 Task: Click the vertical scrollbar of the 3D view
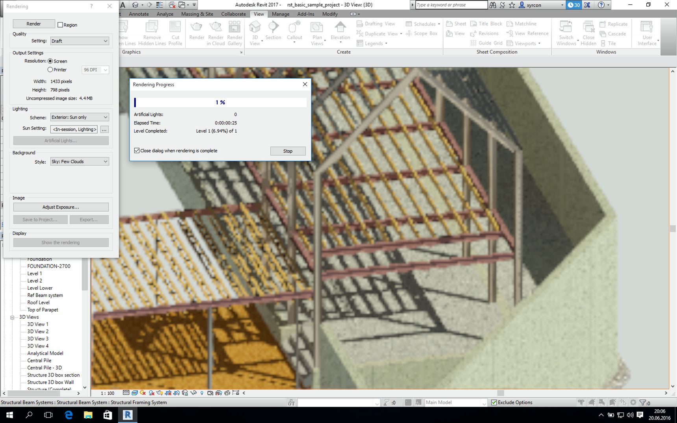point(672,228)
